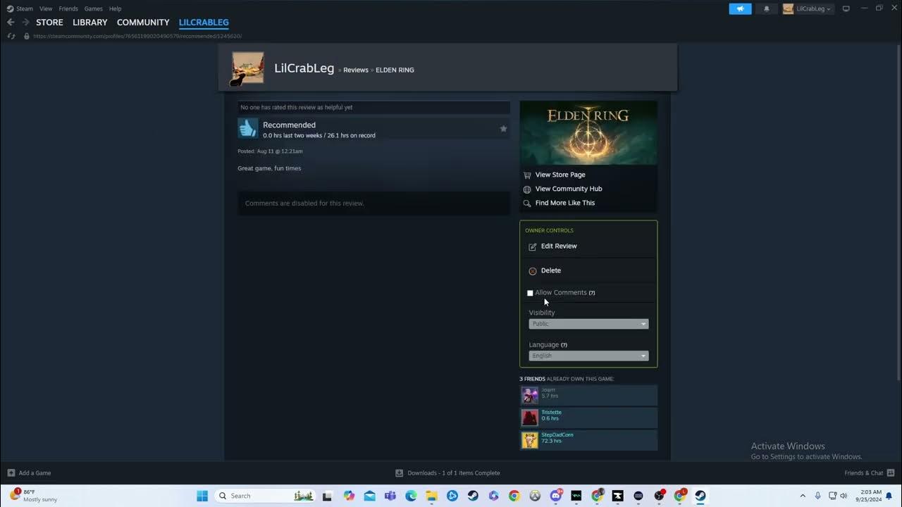Click the taskbar Search box
The height and width of the screenshot is (507, 902).
(264, 496)
